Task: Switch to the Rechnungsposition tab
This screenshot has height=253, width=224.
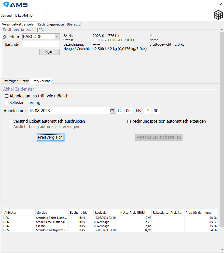Action: point(51,24)
